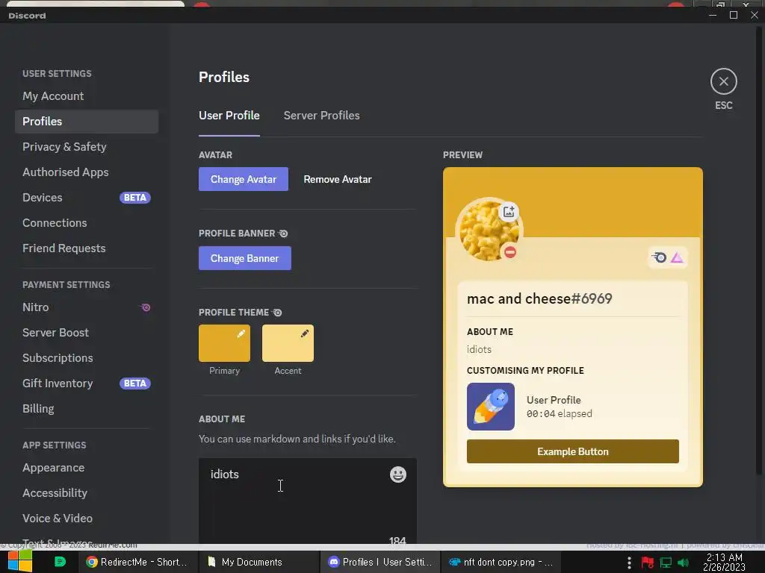Click the pencil icon on the Accent swatch
Image resolution: width=765 pixels, height=573 pixels.
click(305, 334)
